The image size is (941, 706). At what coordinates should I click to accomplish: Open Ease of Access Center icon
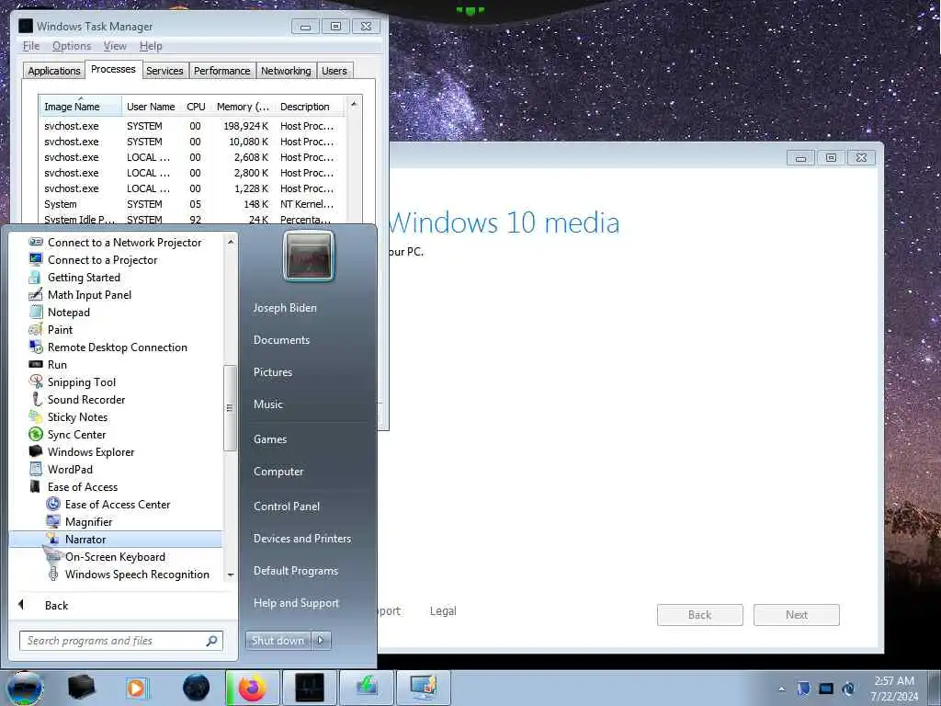pos(53,504)
